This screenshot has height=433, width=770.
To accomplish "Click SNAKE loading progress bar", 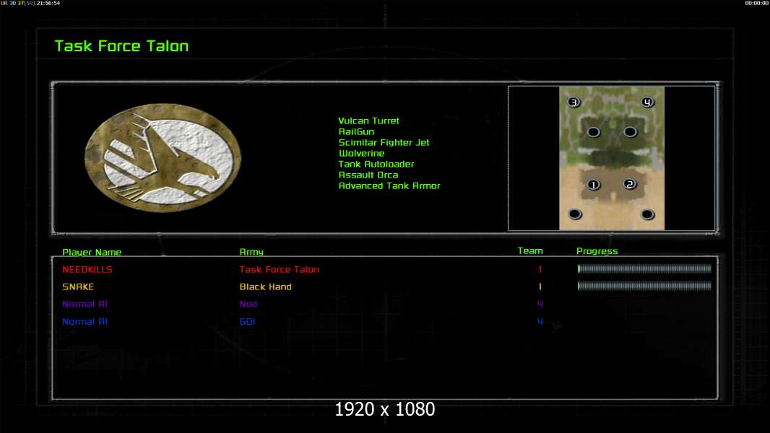I will [x=644, y=286].
